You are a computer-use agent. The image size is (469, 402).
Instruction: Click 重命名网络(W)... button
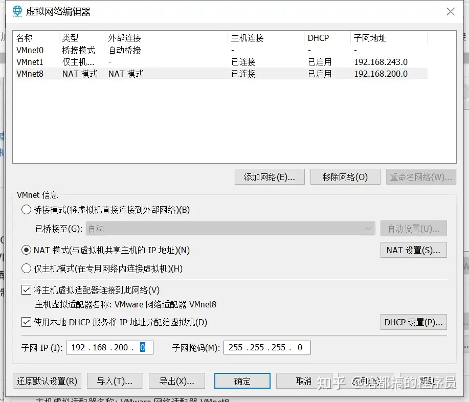click(x=421, y=177)
